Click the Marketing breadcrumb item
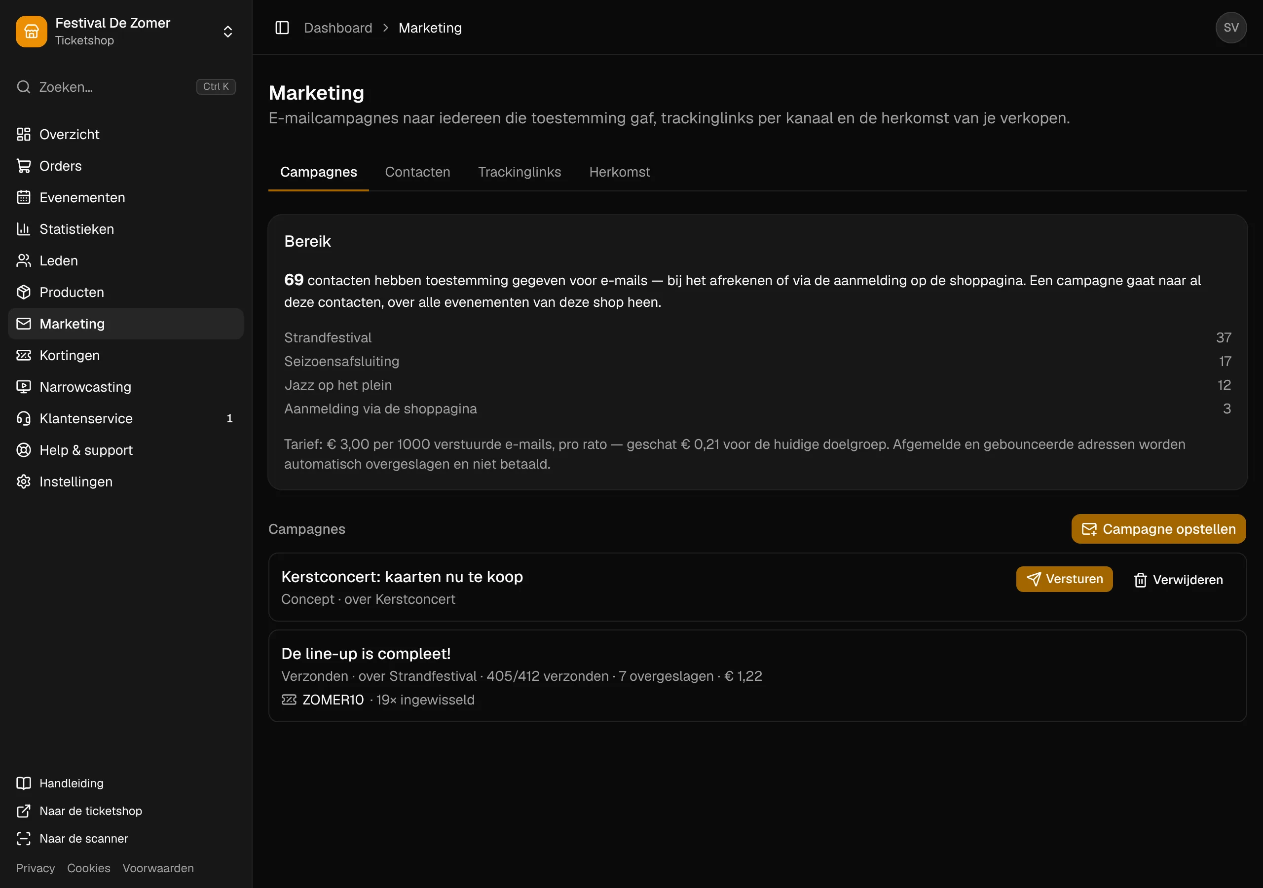This screenshot has height=888, width=1263. pos(430,28)
